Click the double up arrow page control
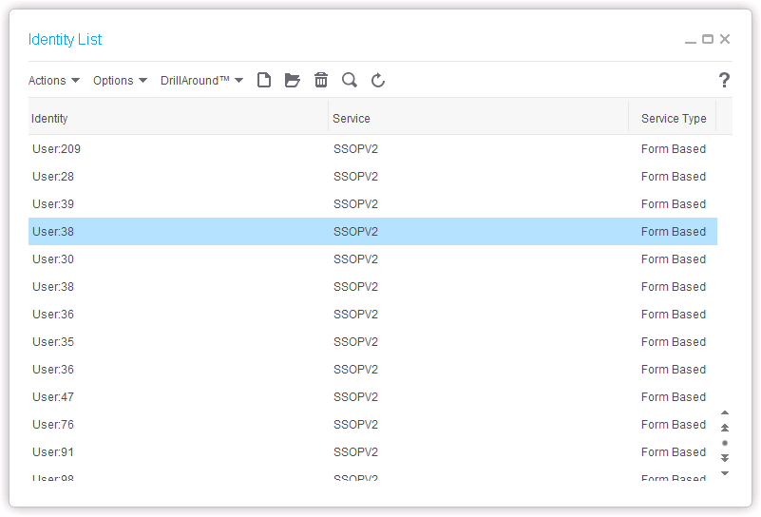 click(725, 428)
